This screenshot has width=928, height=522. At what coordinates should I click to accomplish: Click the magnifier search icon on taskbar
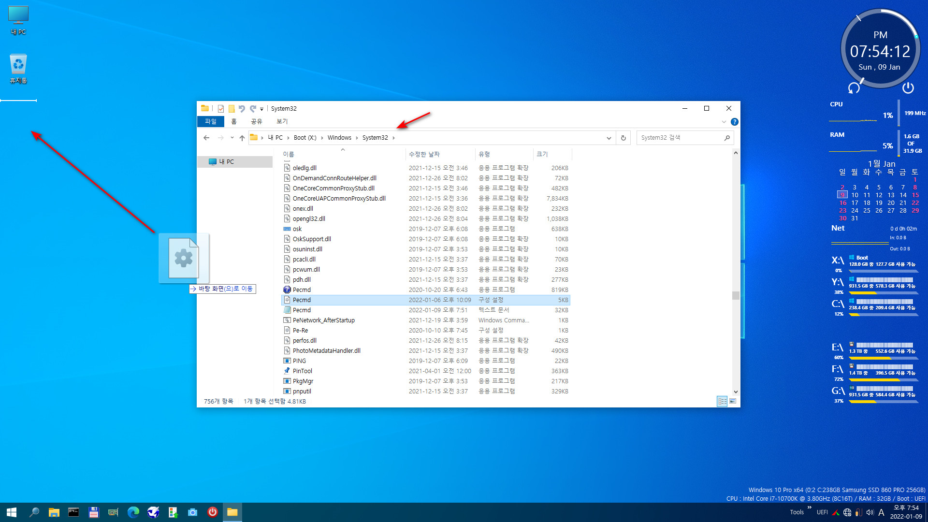(34, 512)
